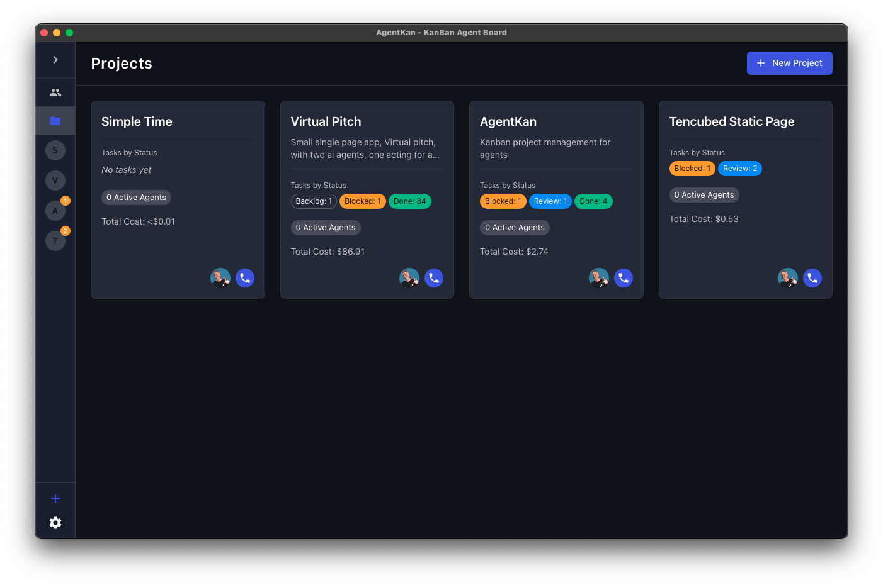883x585 pixels.
Task: Click the blue plus icon in the sidebar
Action: pyautogui.click(x=55, y=498)
